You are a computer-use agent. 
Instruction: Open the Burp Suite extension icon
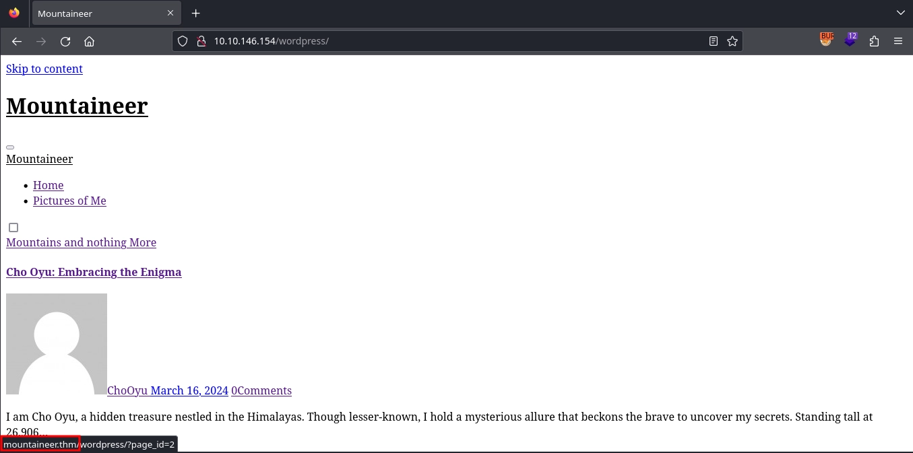pos(826,40)
